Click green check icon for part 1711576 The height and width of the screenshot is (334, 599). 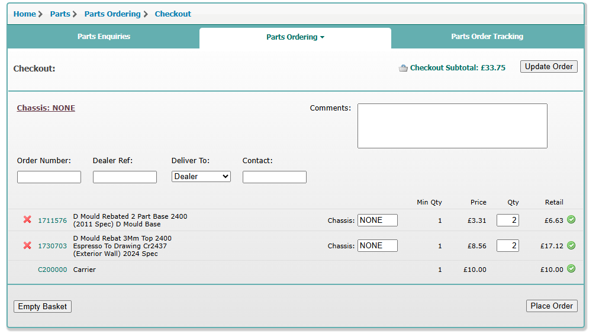click(571, 220)
